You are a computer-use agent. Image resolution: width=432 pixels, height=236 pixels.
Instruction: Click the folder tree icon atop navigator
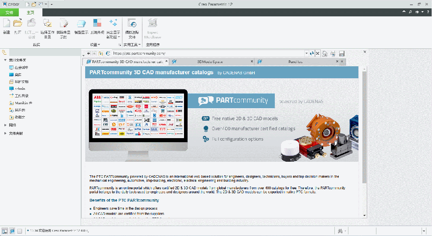(x=4, y=52)
